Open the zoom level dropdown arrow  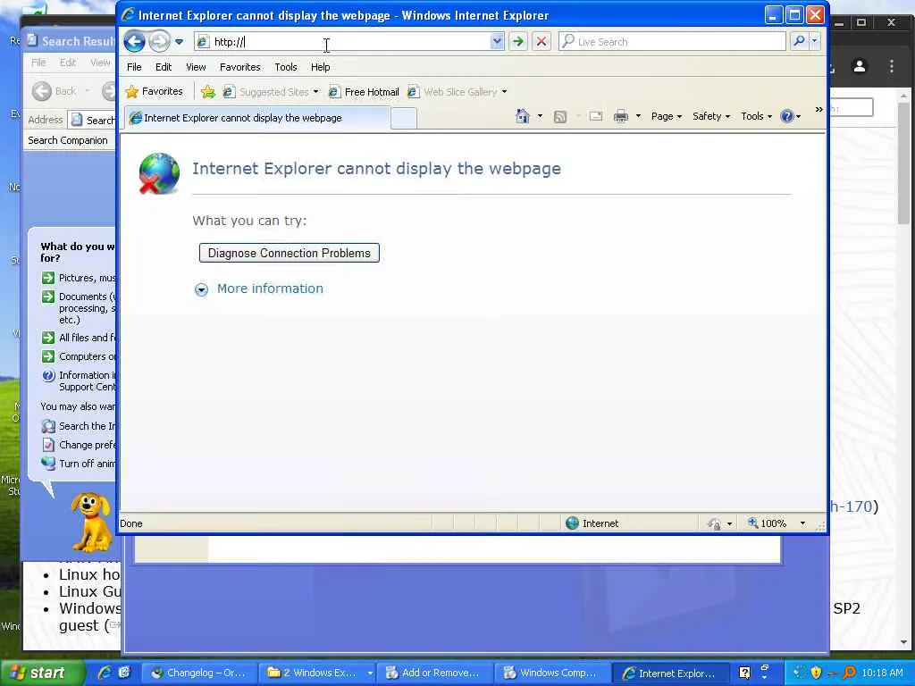click(802, 523)
